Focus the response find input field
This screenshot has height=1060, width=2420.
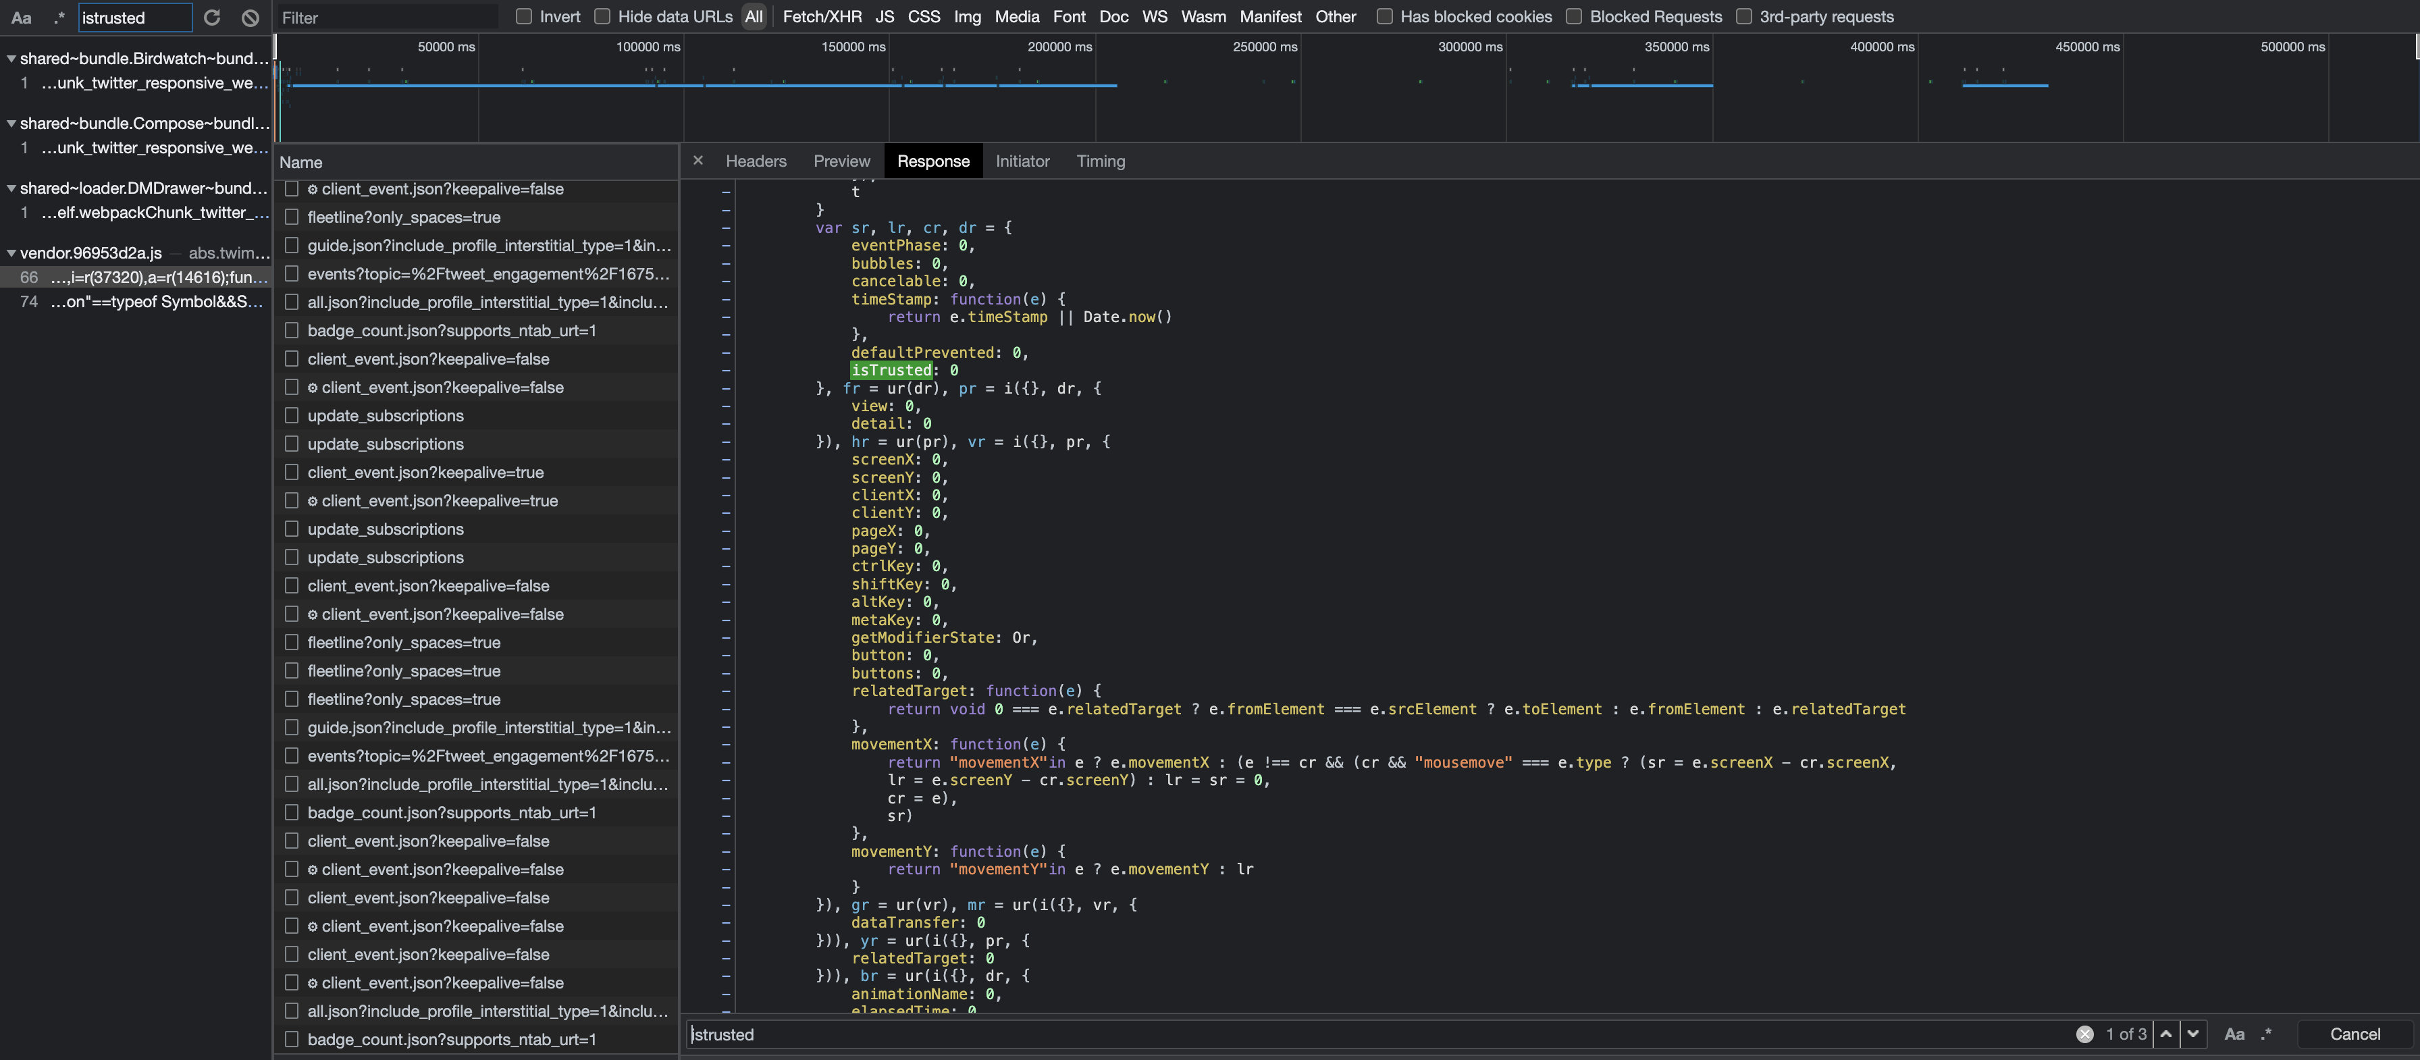(x=1378, y=1034)
